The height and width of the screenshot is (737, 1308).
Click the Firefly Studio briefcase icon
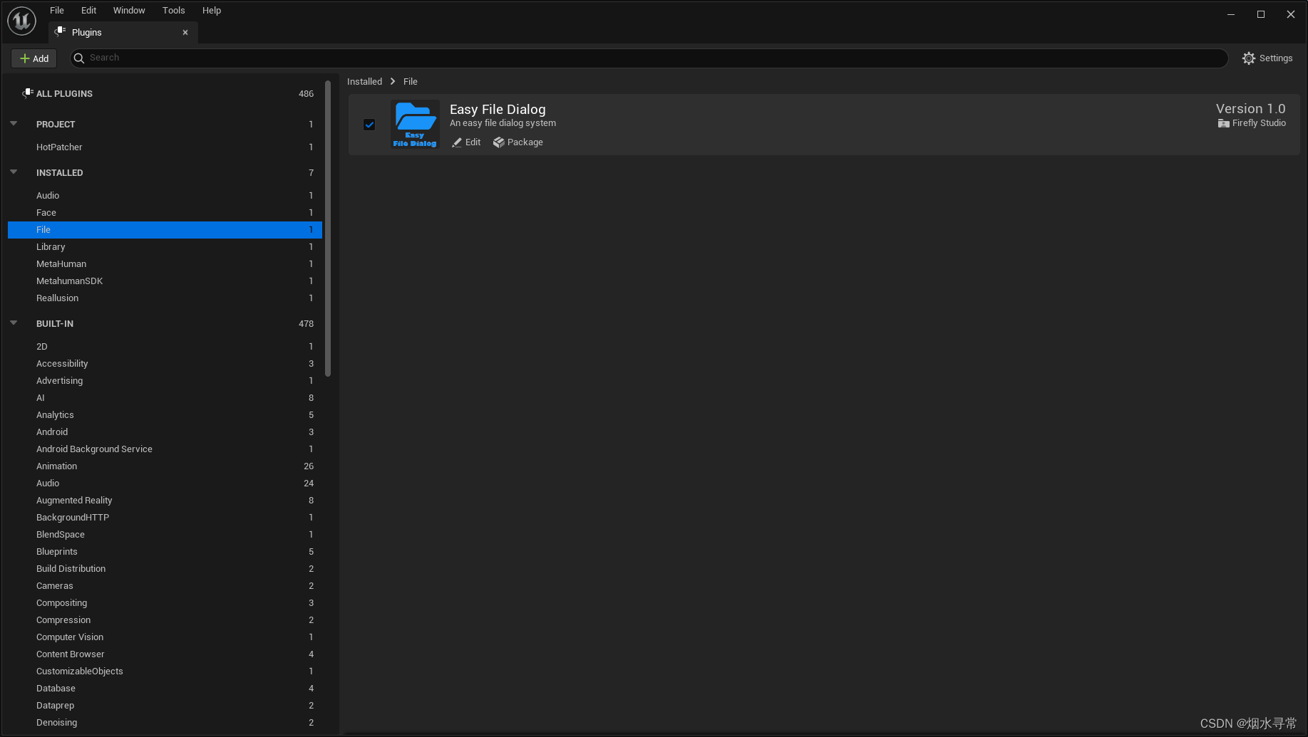tap(1223, 122)
